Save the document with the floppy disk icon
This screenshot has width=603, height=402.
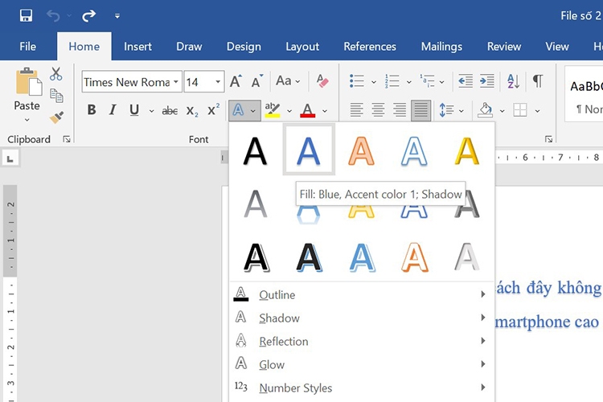[26, 16]
